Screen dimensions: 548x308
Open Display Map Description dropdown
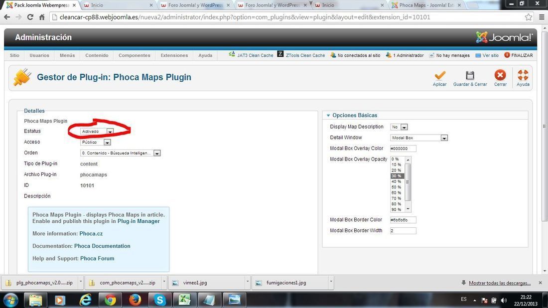click(399, 127)
